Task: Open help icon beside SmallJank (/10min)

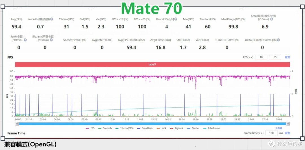Action: (272, 19)
